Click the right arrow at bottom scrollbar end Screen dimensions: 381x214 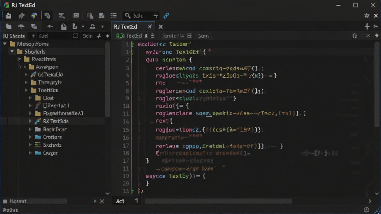click(370, 201)
